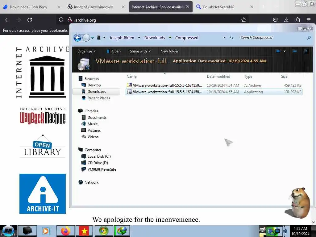Open Firefox extensions puzzle icon
The image size is (316, 237).
pos(297,20)
